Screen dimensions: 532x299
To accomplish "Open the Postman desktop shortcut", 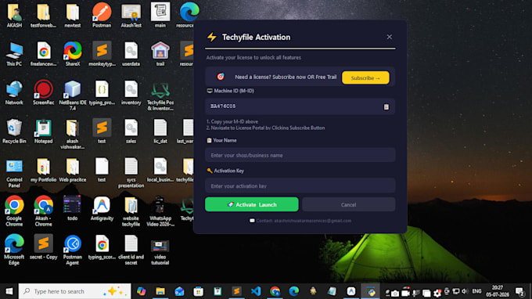I will coord(102,16).
